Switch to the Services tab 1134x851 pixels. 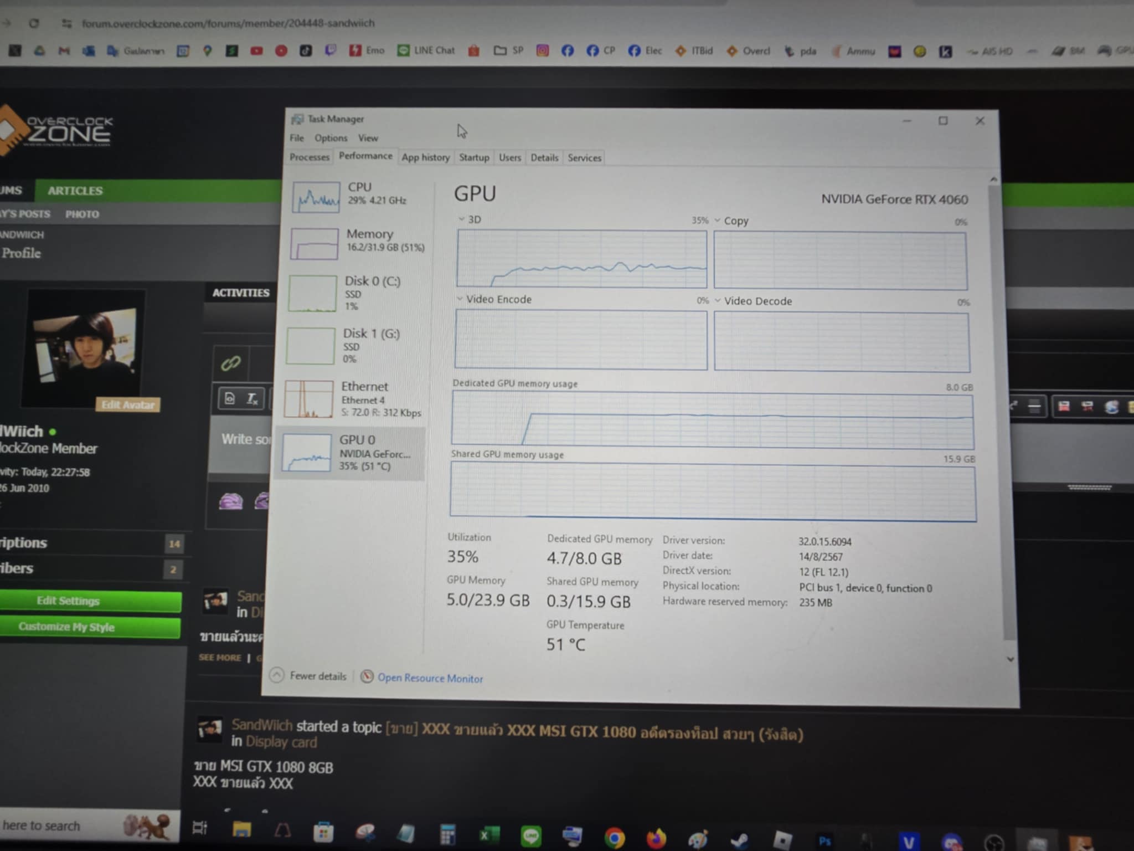tap(584, 158)
